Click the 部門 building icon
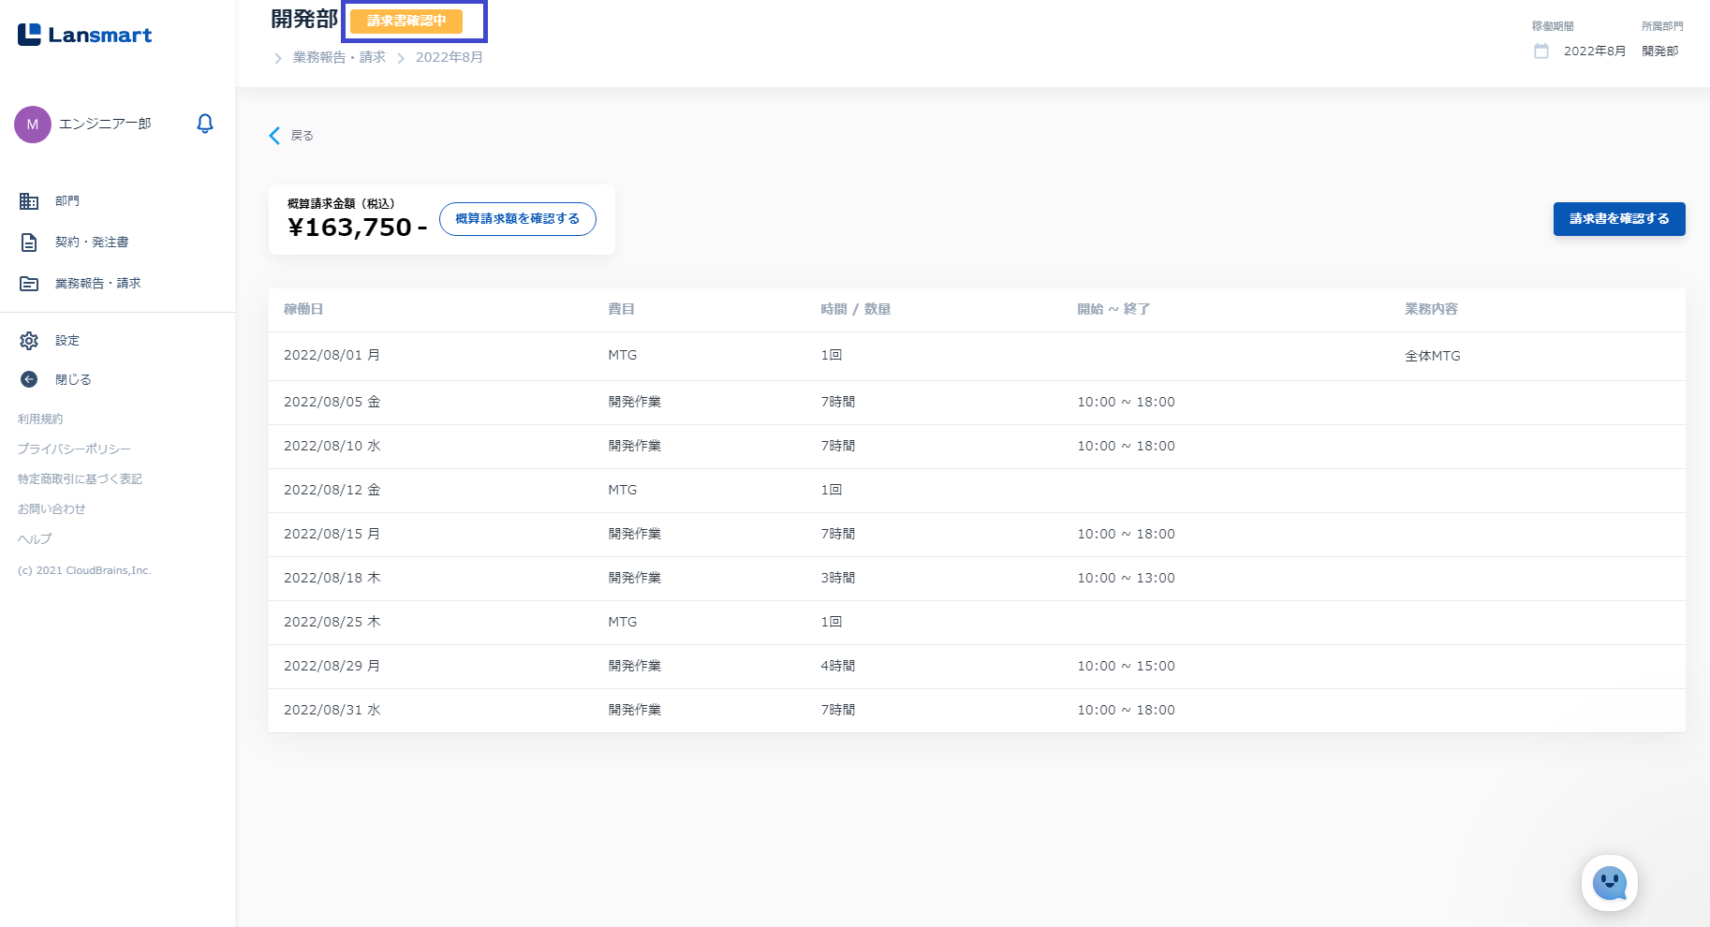The height and width of the screenshot is (927, 1710). tap(29, 201)
